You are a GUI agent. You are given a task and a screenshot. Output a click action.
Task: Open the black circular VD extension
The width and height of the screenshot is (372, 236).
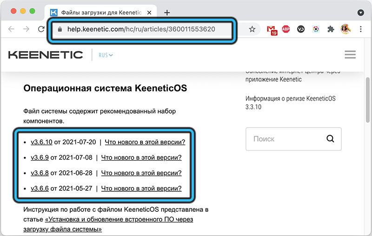tap(301, 29)
